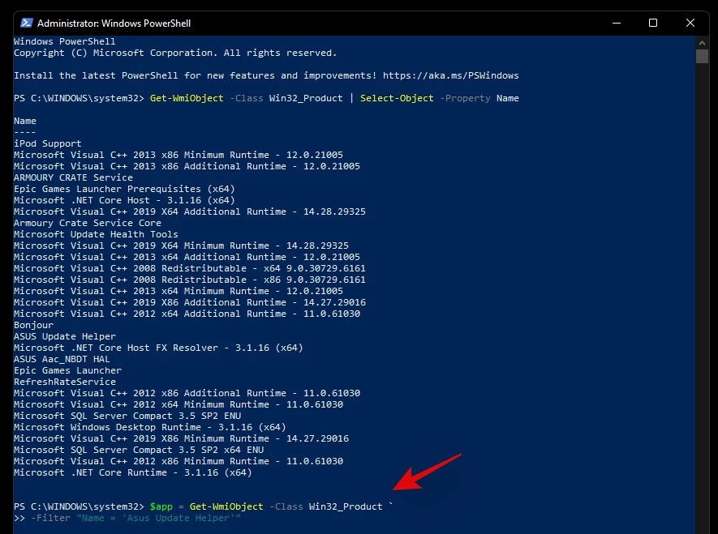Click the $app variable in command
Screen dimensions: 718x534
pos(161,506)
